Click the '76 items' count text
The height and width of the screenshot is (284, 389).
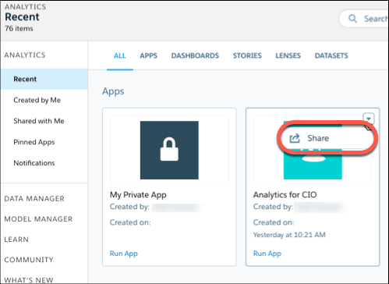[19, 28]
